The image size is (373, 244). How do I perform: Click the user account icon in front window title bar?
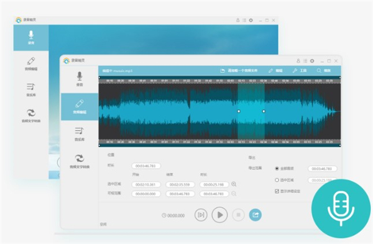click(298, 61)
